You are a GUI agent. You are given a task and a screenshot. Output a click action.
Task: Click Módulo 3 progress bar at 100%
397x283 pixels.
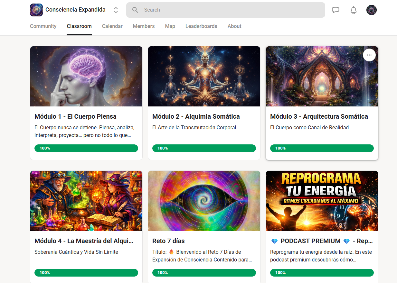tap(322, 148)
